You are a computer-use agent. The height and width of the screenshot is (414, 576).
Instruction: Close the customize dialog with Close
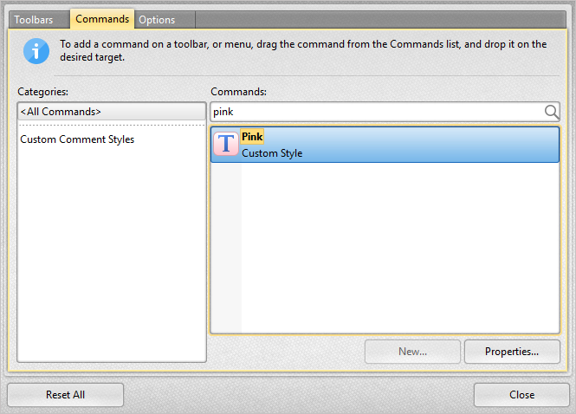tap(521, 395)
